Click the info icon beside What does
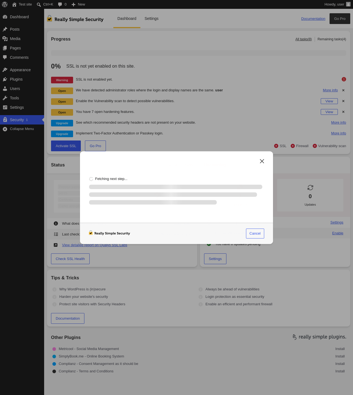Viewport: 353px width, 395px height. pyautogui.click(x=56, y=224)
